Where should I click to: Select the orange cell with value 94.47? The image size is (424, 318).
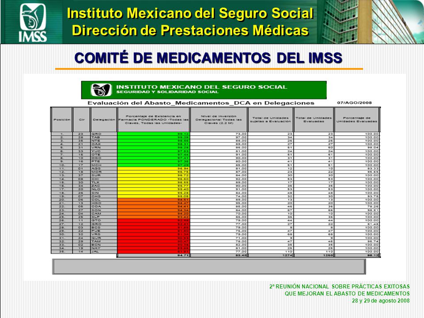[153, 203]
